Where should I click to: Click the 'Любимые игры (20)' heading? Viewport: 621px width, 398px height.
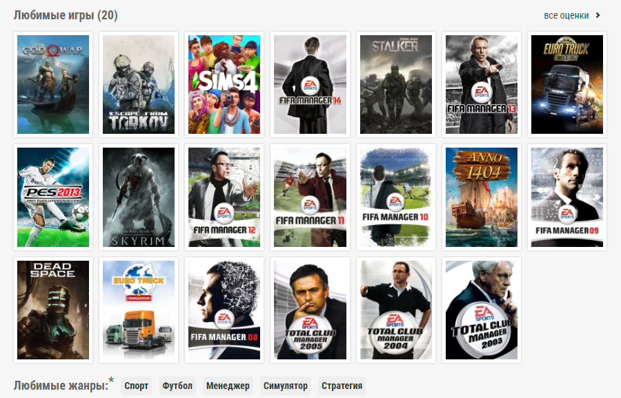click(x=66, y=15)
